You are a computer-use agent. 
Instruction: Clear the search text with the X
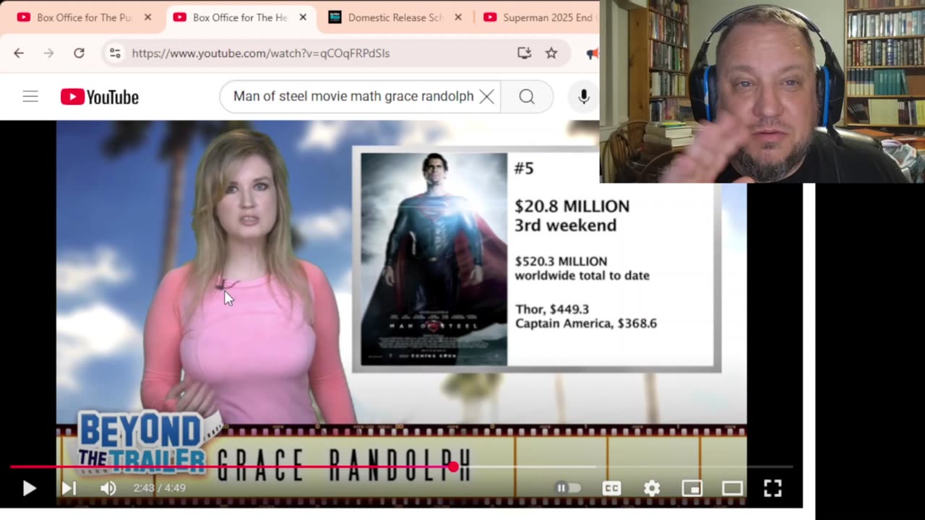point(487,97)
